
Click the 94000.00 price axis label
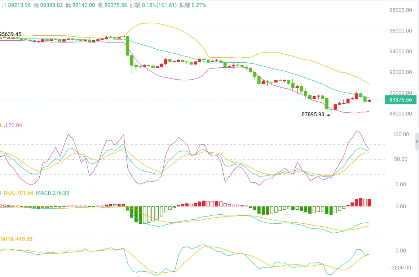coord(401,52)
